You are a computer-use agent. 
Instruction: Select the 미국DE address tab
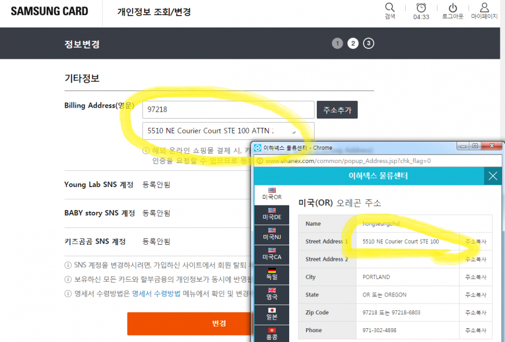[x=272, y=214]
